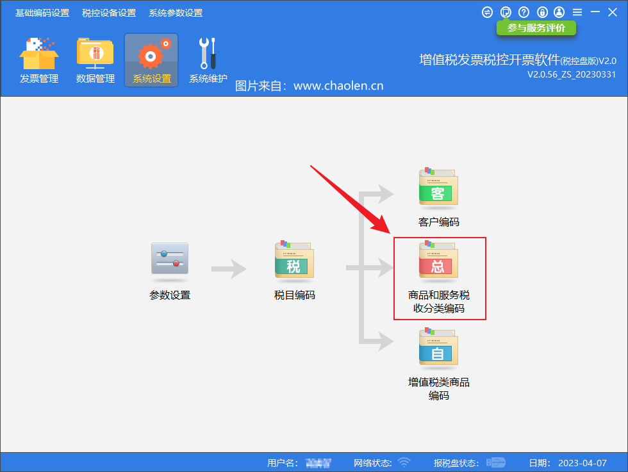Open the hamburger menu in title bar

point(577,12)
